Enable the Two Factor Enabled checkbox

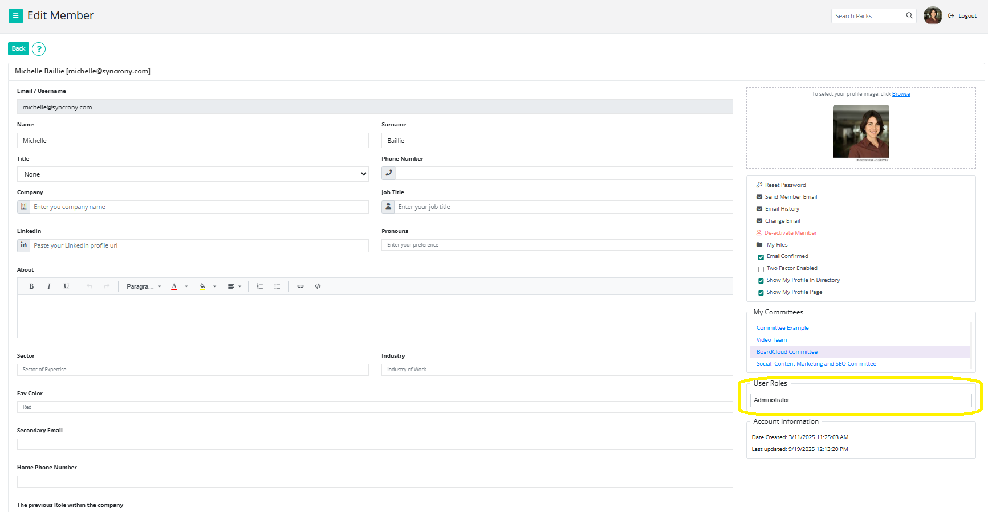[x=761, y=269]
